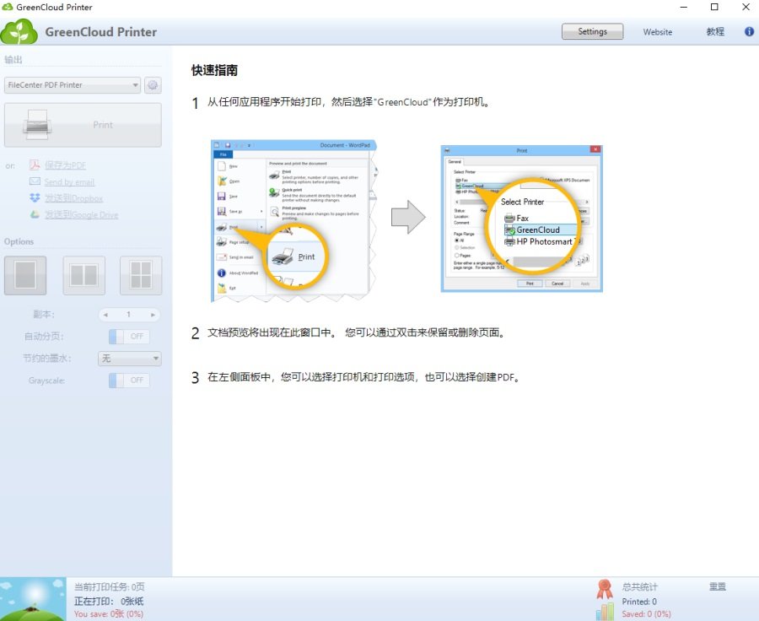Viewport: 759px width, 621px height.
Task: Click the 快速指南 heading
Action: 214,70
